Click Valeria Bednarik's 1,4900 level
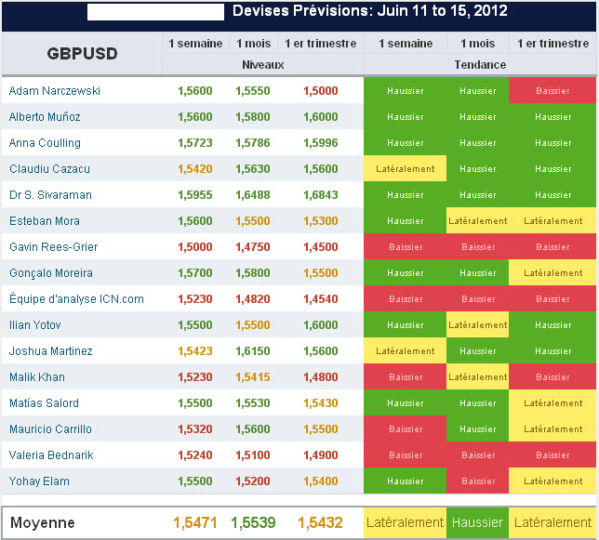 tap(321, 454)
